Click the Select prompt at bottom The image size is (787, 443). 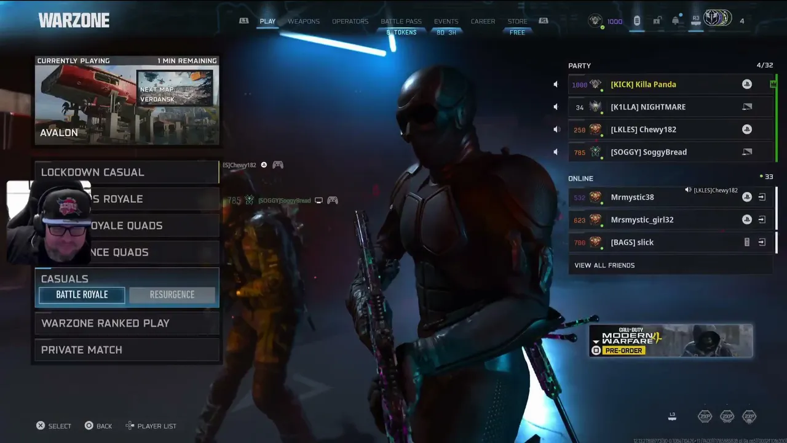(53, 426)
